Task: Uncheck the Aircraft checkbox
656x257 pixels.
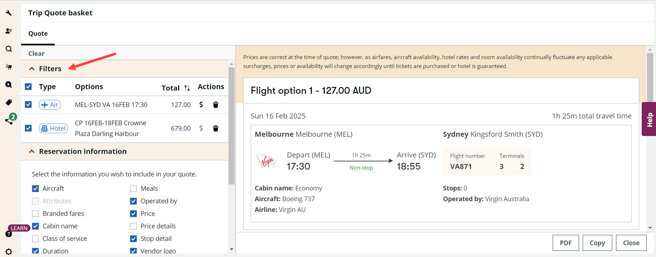Action: coord(35,189)
